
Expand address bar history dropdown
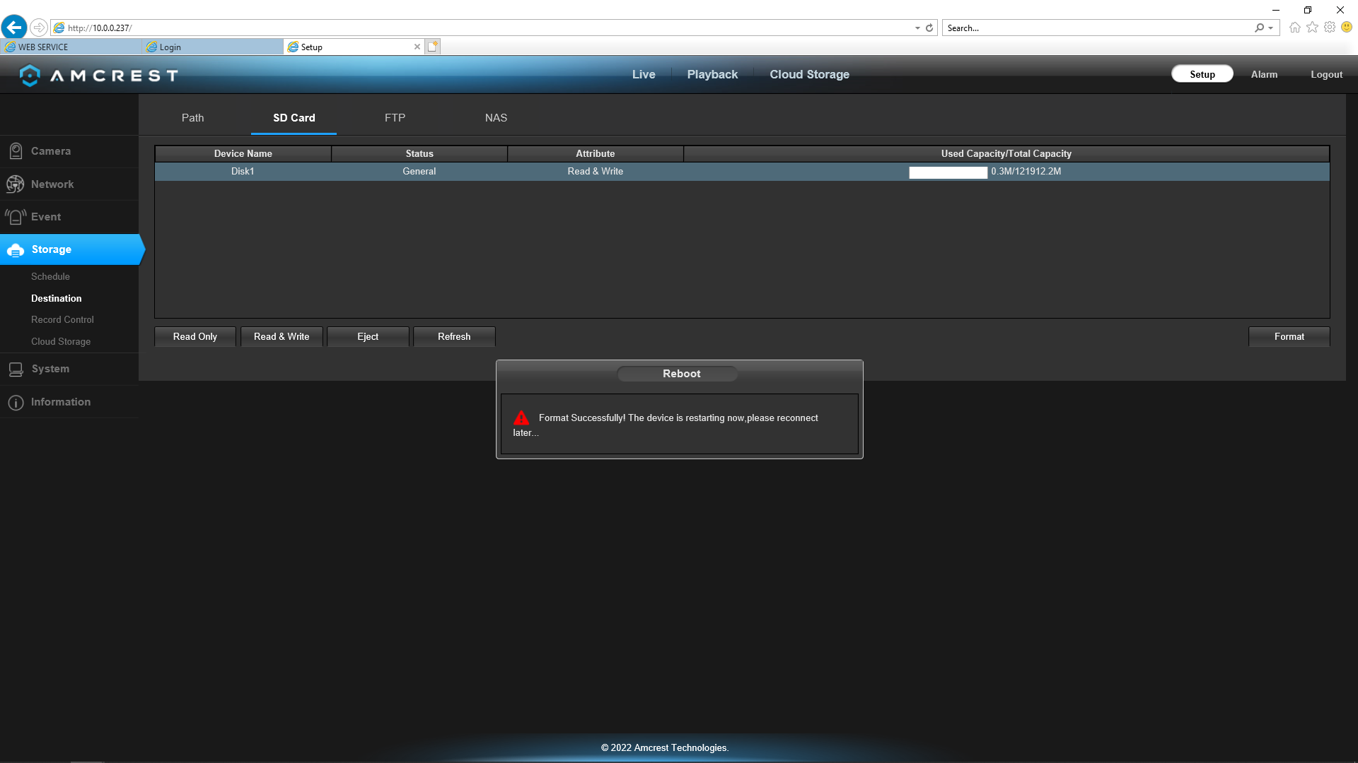(917, 28)
